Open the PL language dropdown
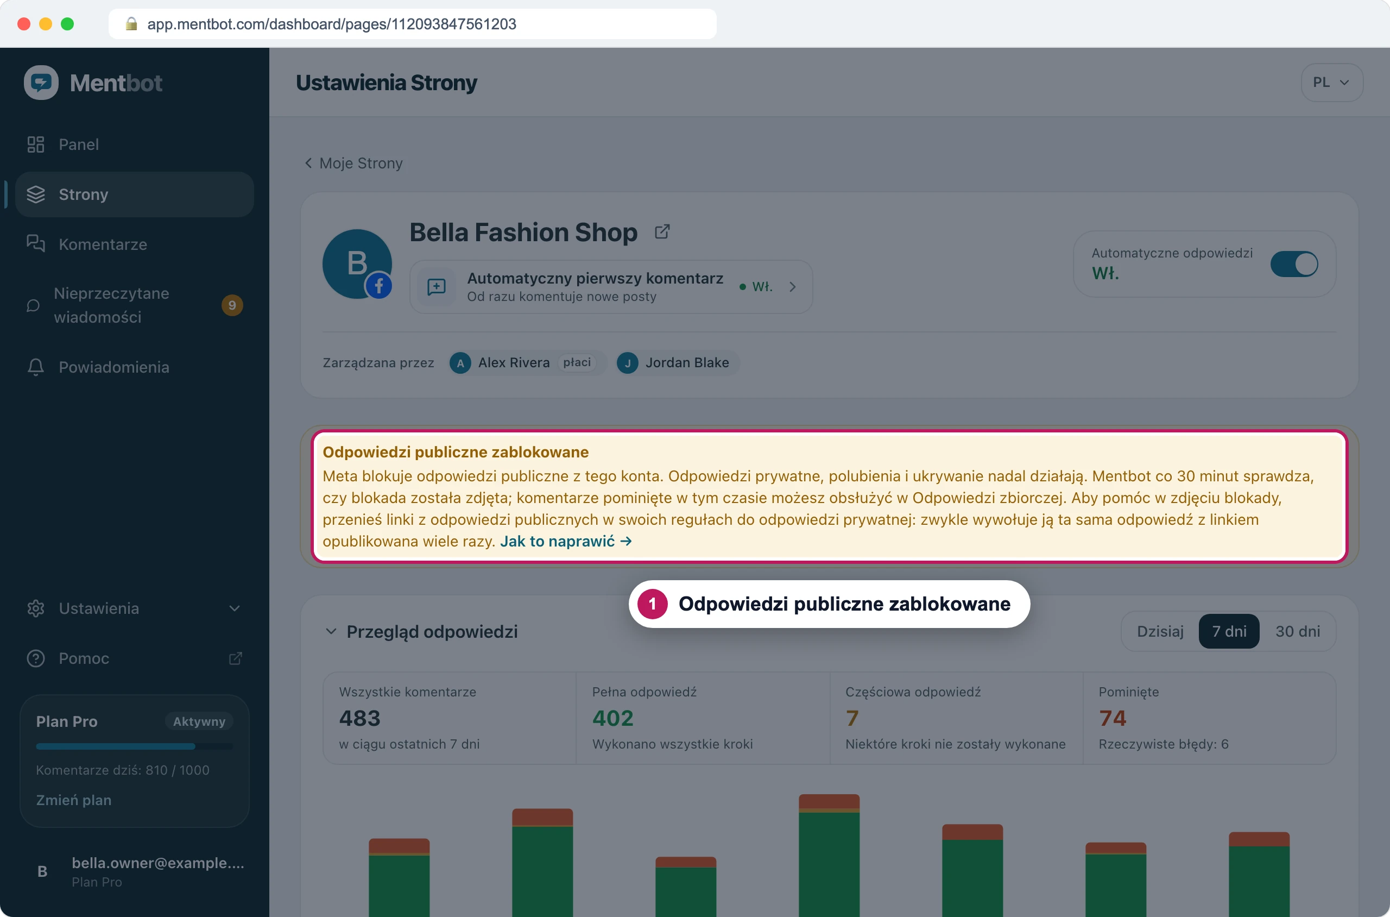1390x917 pixels. click(x=1331, y=83)
